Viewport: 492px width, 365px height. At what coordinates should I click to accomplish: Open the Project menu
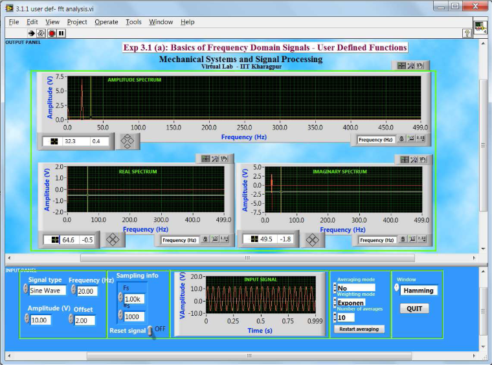tap(77, 22)
